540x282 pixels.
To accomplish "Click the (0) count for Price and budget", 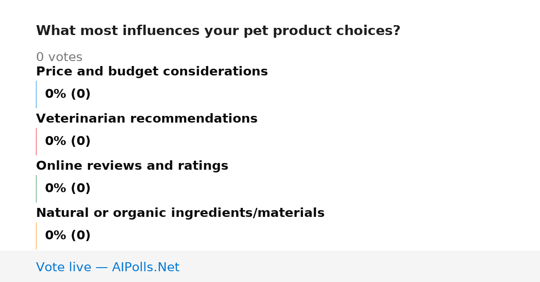I will coord(81,94).
